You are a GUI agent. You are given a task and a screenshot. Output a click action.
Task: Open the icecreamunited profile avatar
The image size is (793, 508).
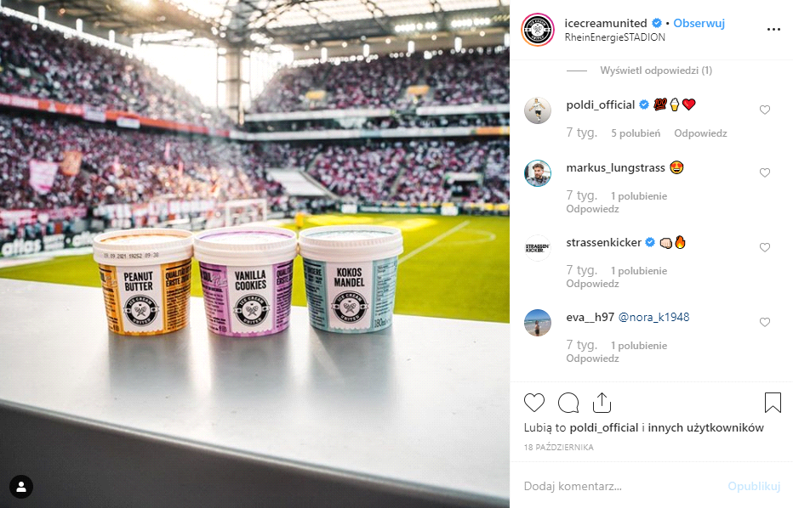(538, 30)
